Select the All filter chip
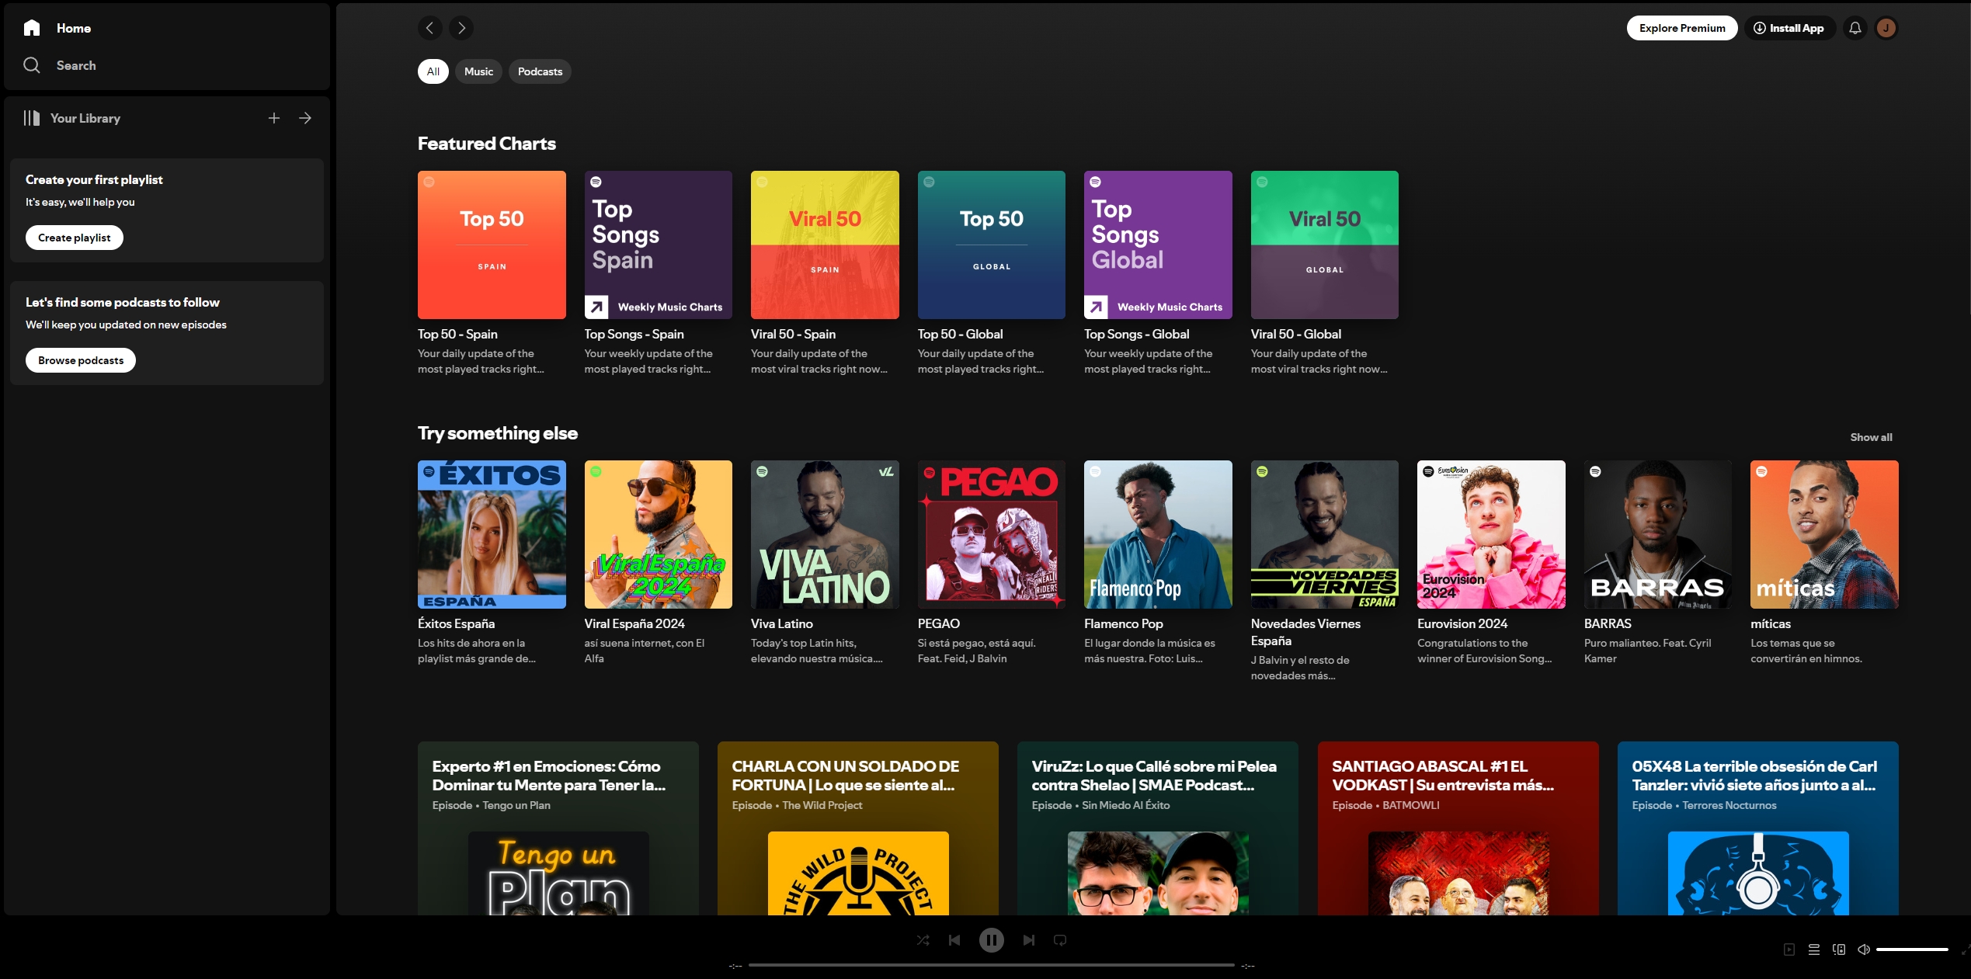 point(433,71)
